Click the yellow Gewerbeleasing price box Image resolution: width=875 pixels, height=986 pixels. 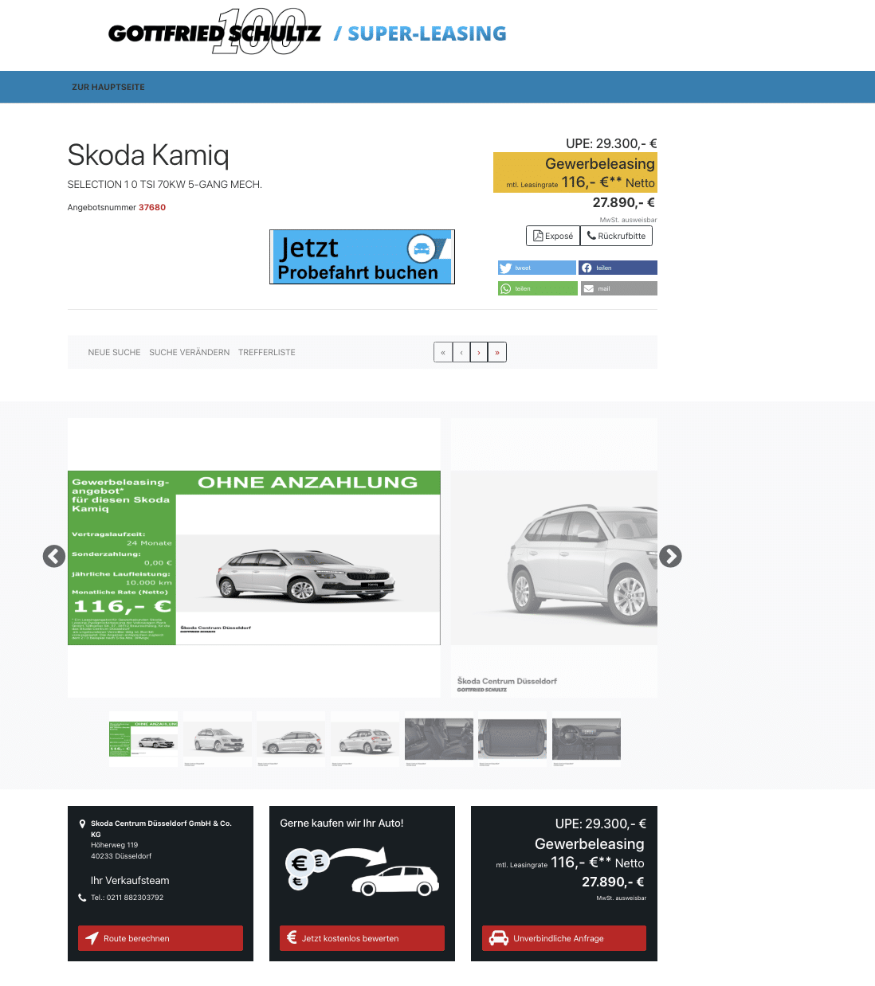click(575, 172)
